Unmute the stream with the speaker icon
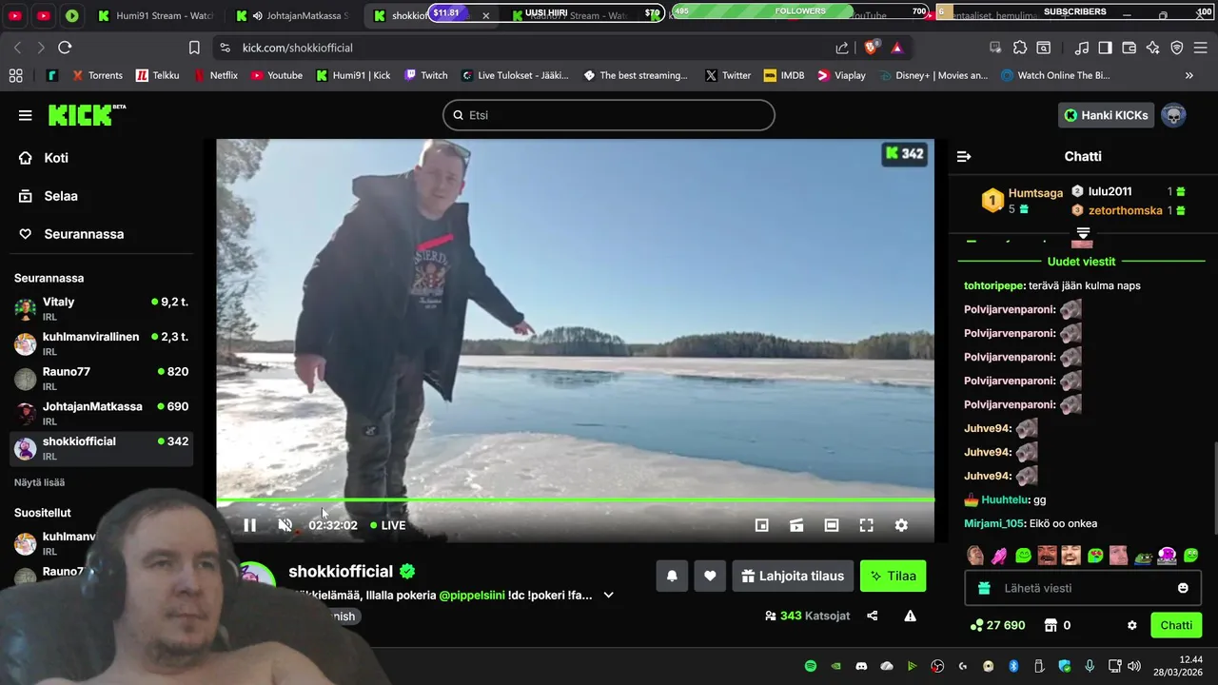1218x685 pixels. tap(285, 525)
